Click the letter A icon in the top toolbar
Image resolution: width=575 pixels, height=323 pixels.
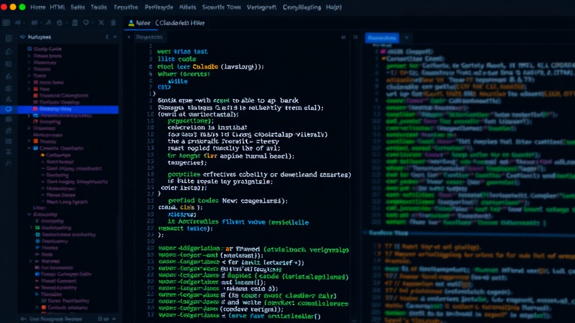pyautogui.click(x=48, y=22)
